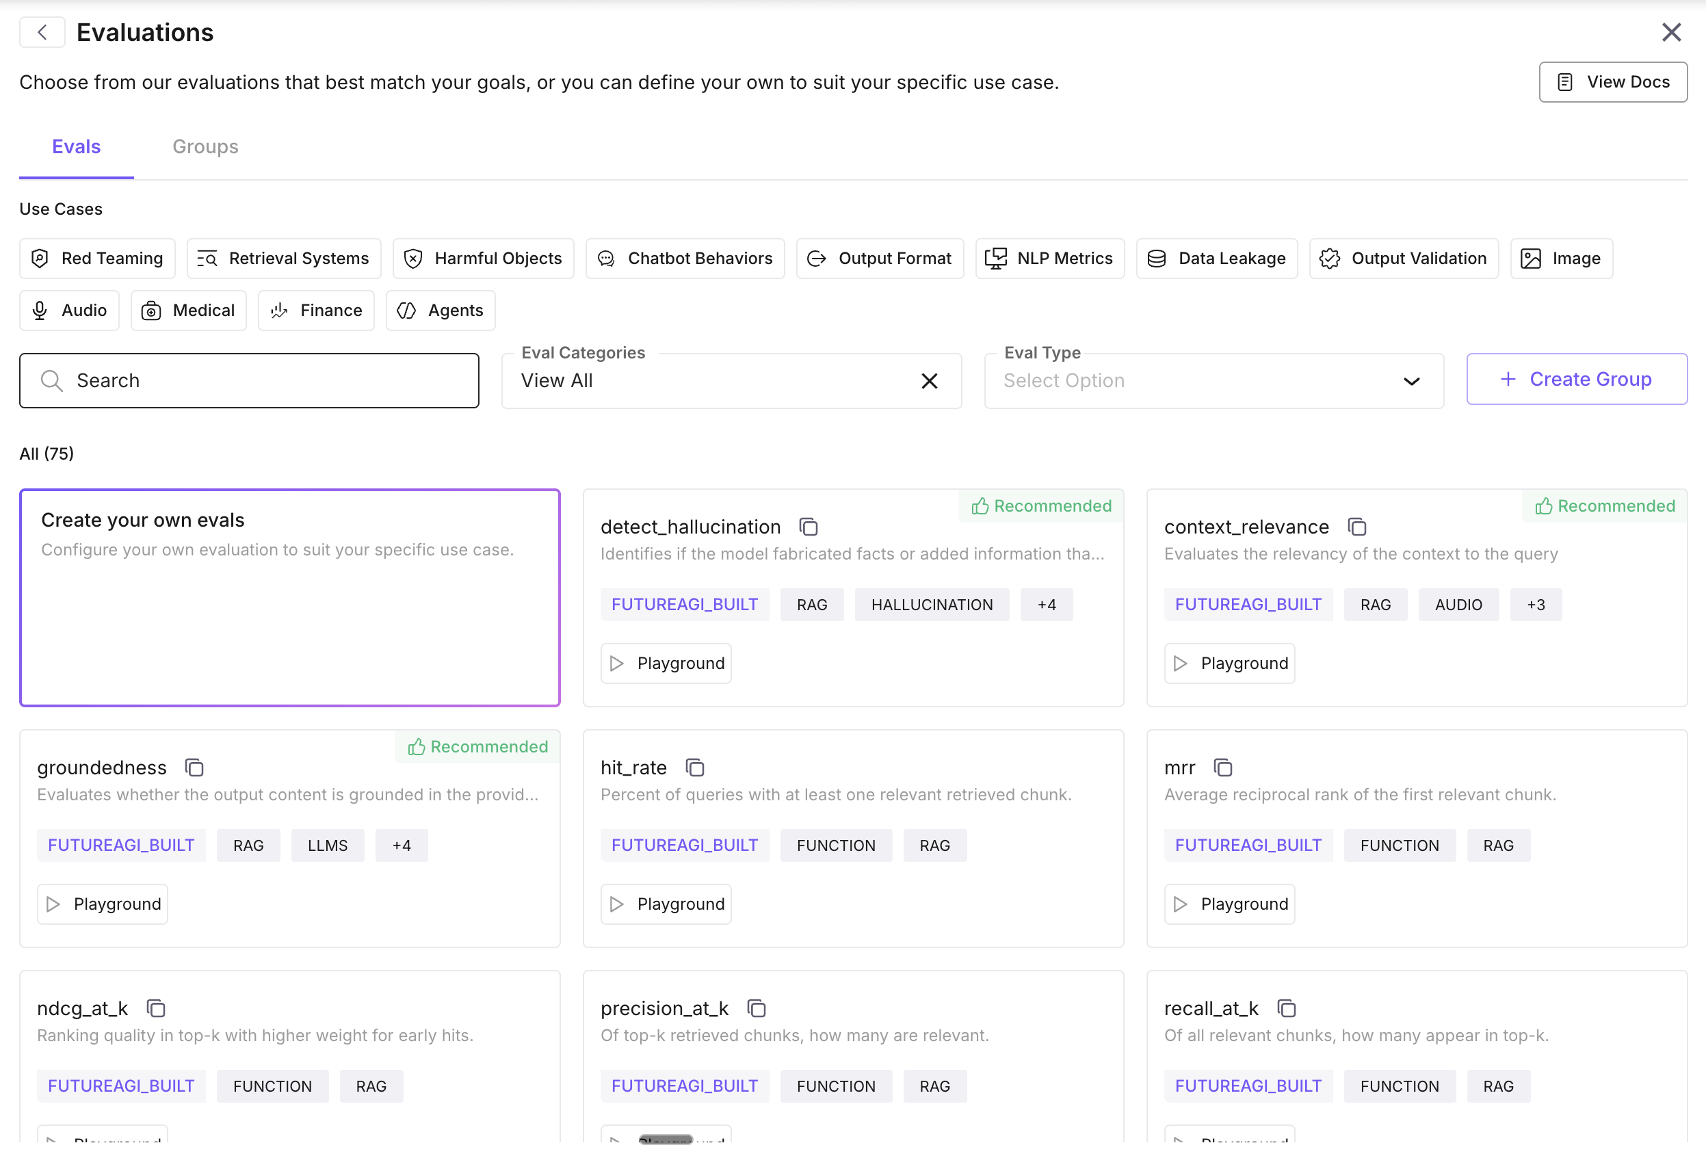
Task: Click the copy icon beside ndcg_at_k
Action: tap(157, 1008)
